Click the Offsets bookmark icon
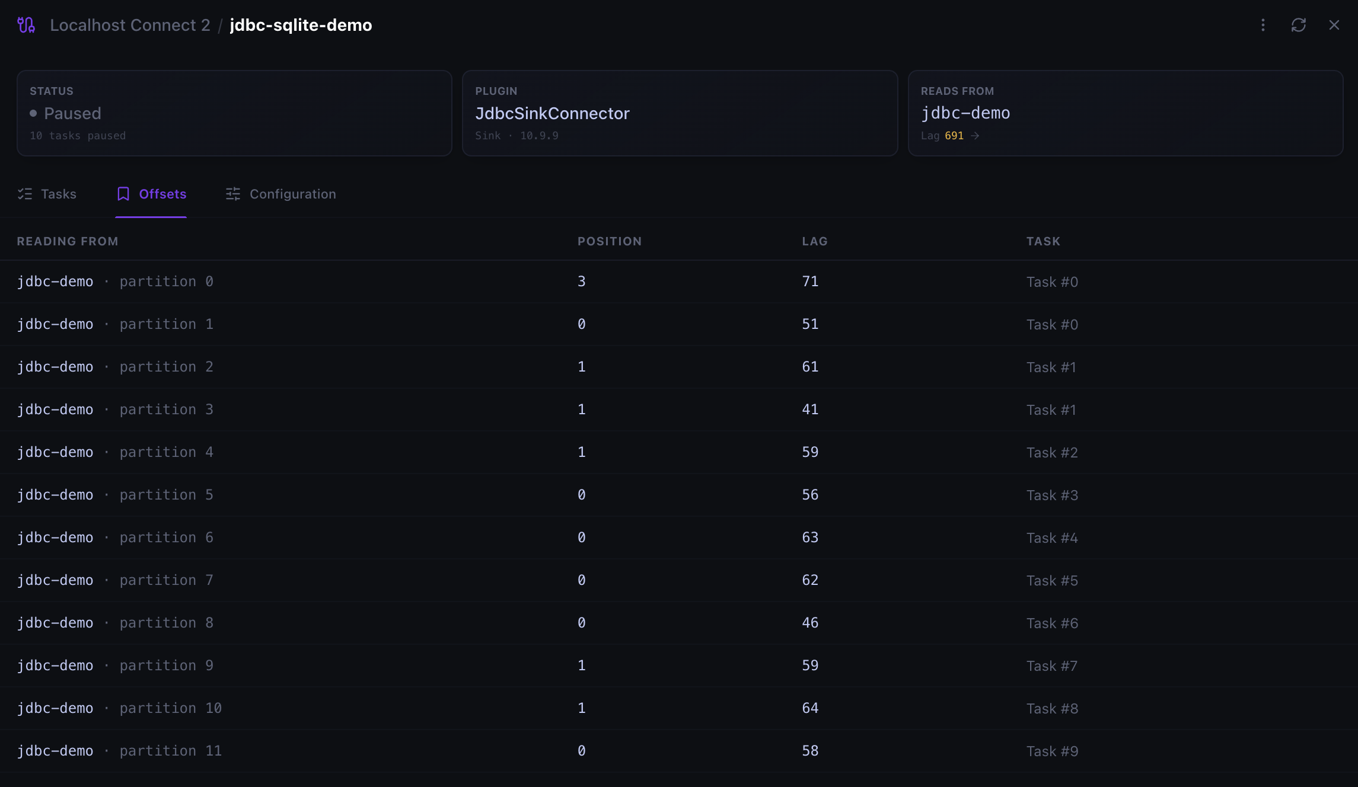This screenshot has width=1358, height=787. tap(123, 194)
